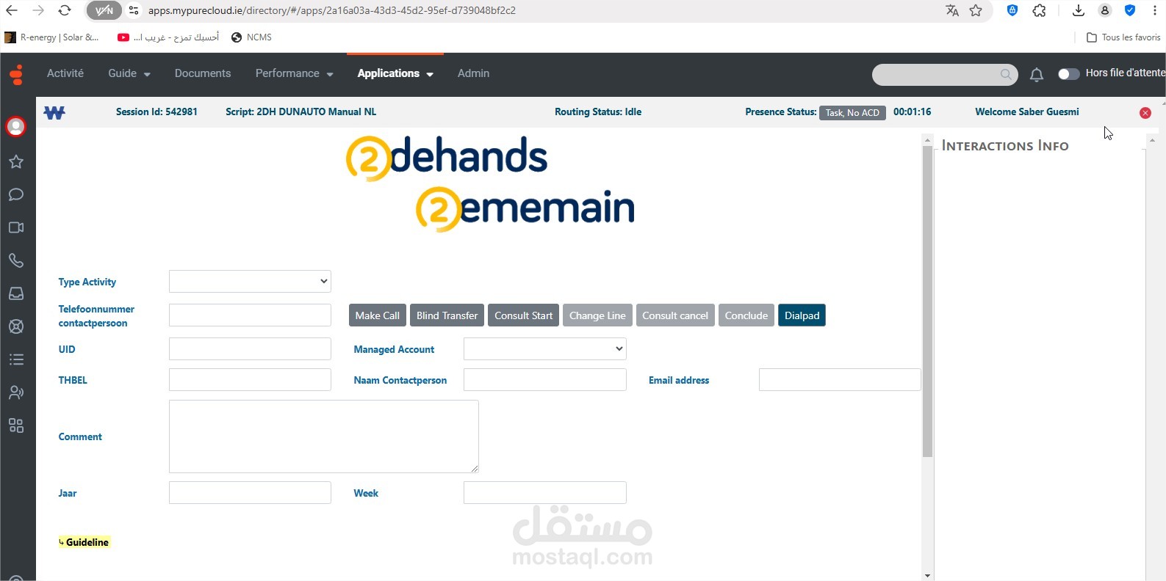Open the Phone calls icon in the sidebar
Screen dimensions: 1166x581
click(16, 260)
